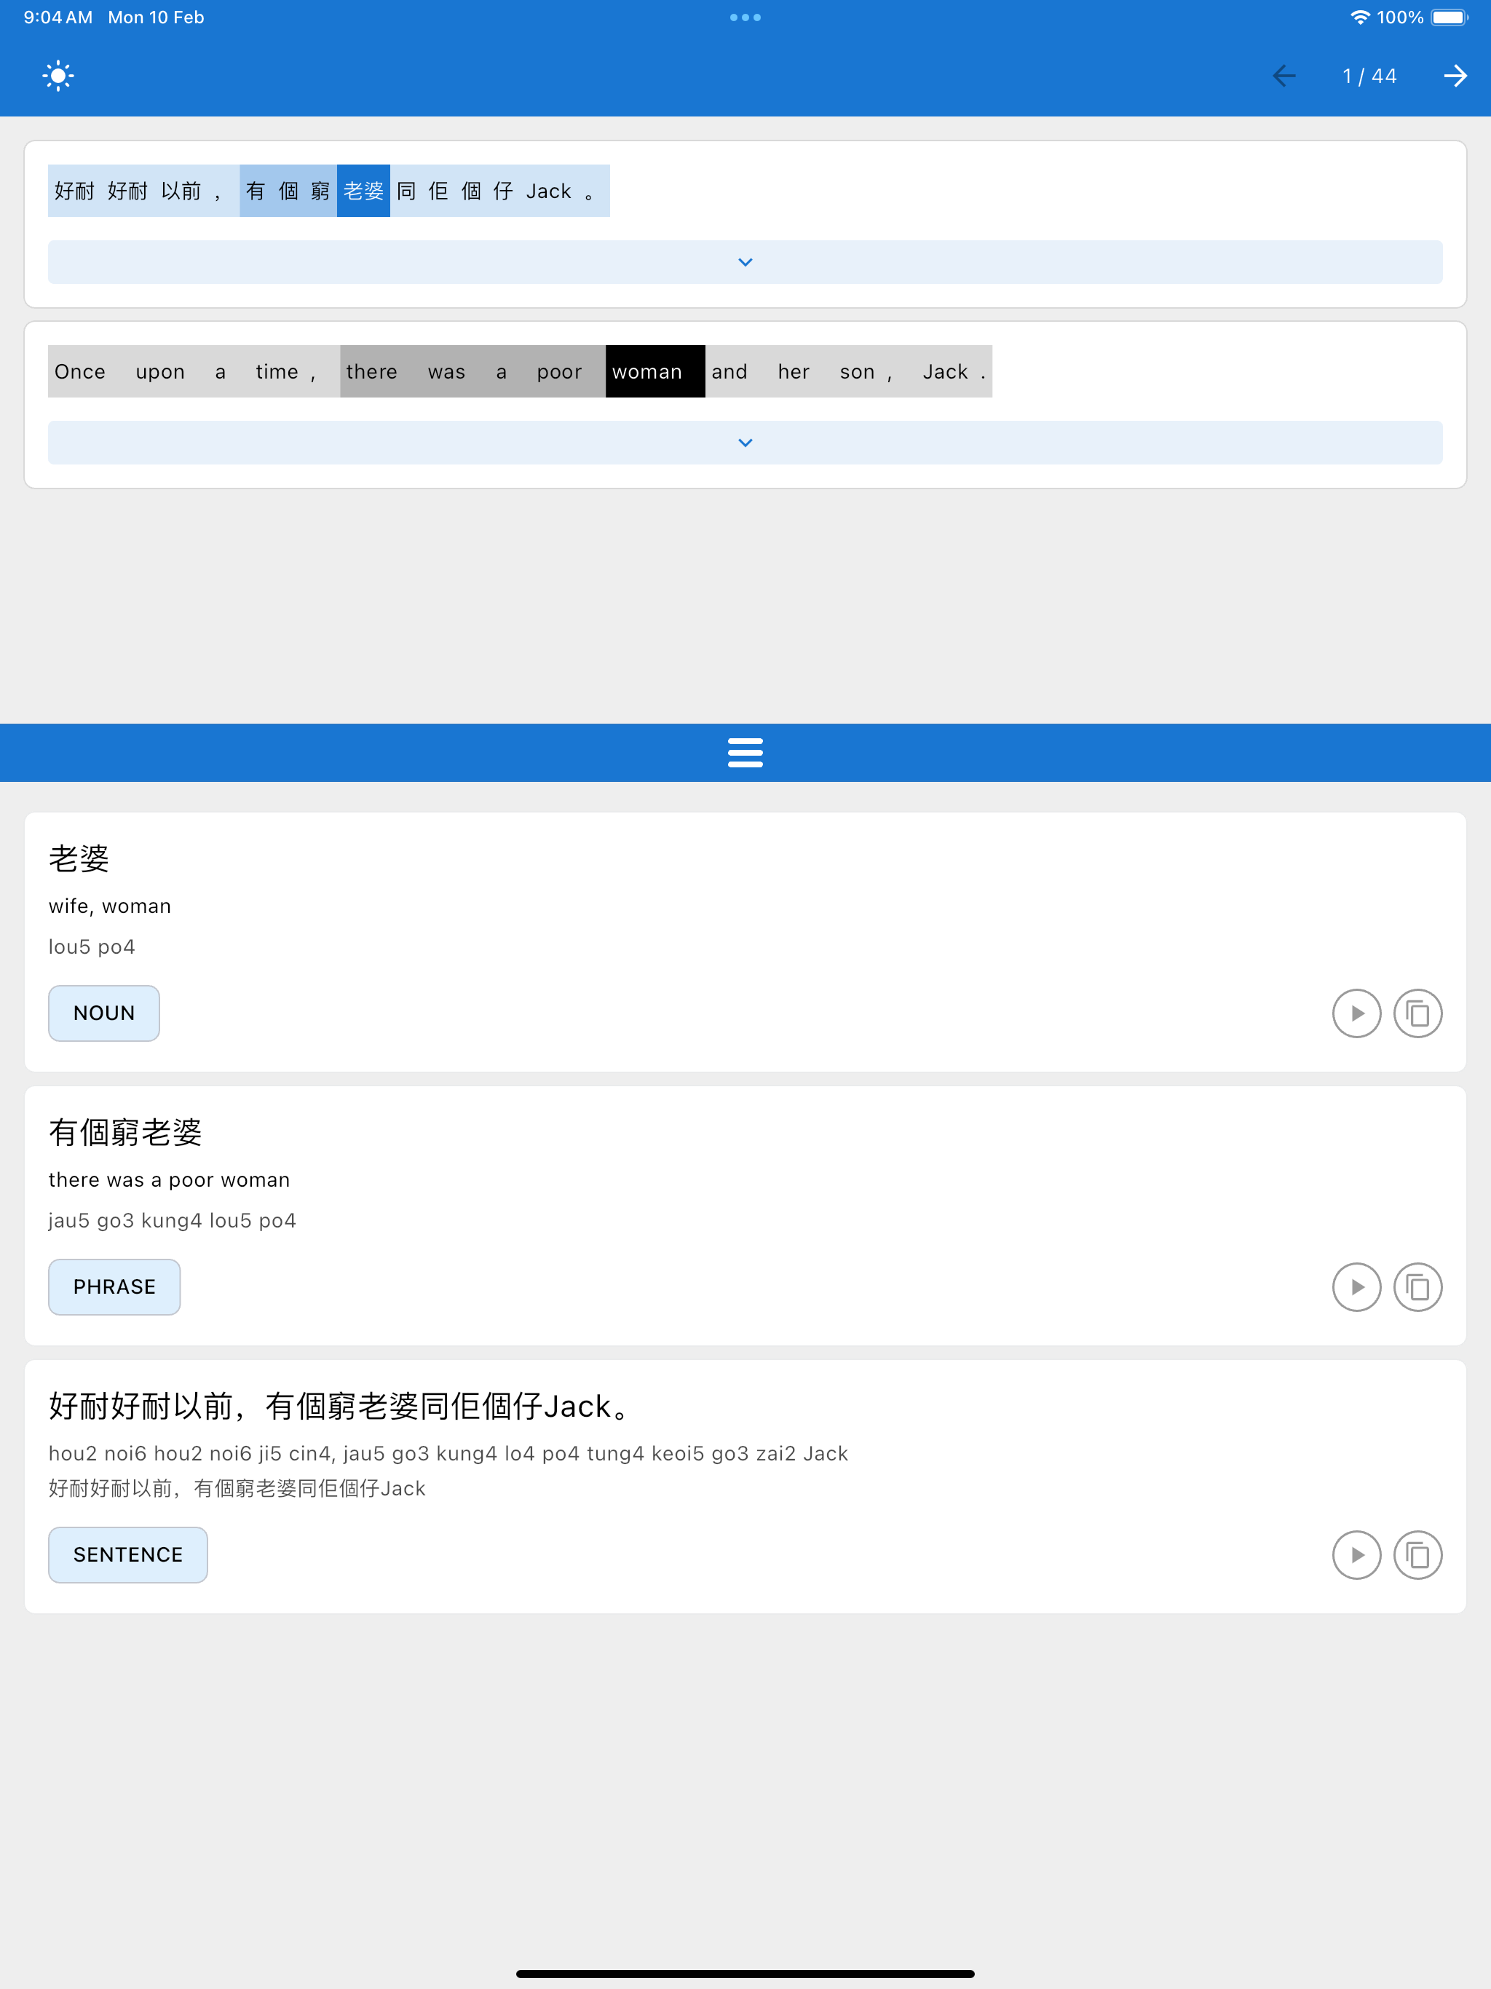Toggle the brightness theme sun icon
This screenshot has width=1491, height=1989.
pos(58,76)
